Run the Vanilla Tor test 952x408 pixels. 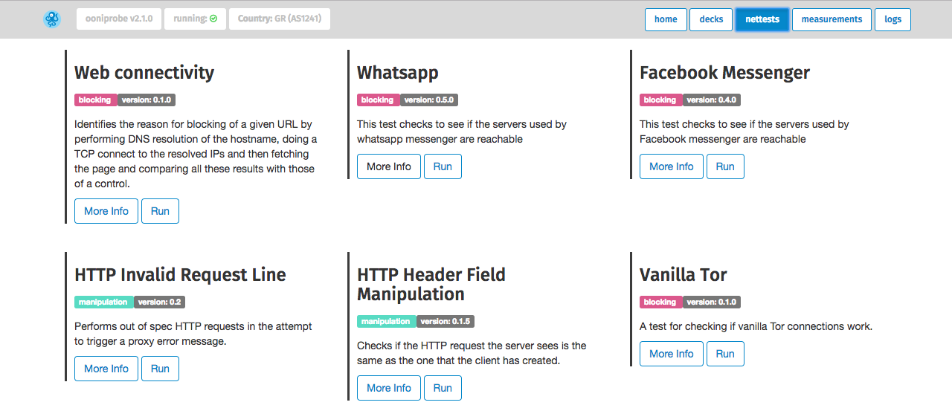725,354
